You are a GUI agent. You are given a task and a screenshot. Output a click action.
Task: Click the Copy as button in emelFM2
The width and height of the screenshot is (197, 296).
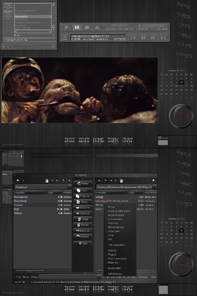[x=83, y=196]
